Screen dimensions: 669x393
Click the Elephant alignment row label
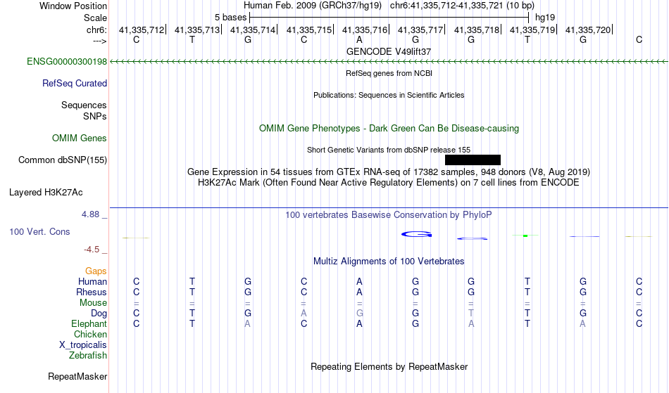[x=89, y=324]
